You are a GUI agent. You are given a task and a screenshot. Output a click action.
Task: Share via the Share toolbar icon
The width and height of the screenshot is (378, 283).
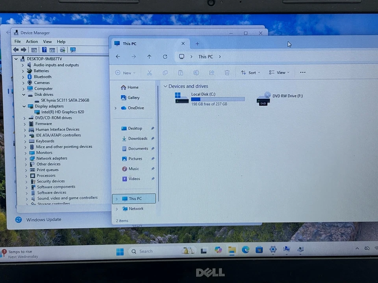pyautogui.click(x=211, y=72)
